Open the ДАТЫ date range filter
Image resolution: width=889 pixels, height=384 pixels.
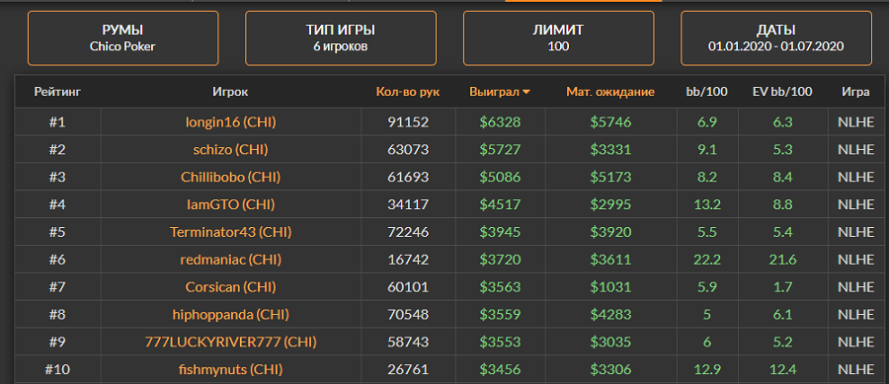point(776,38)
